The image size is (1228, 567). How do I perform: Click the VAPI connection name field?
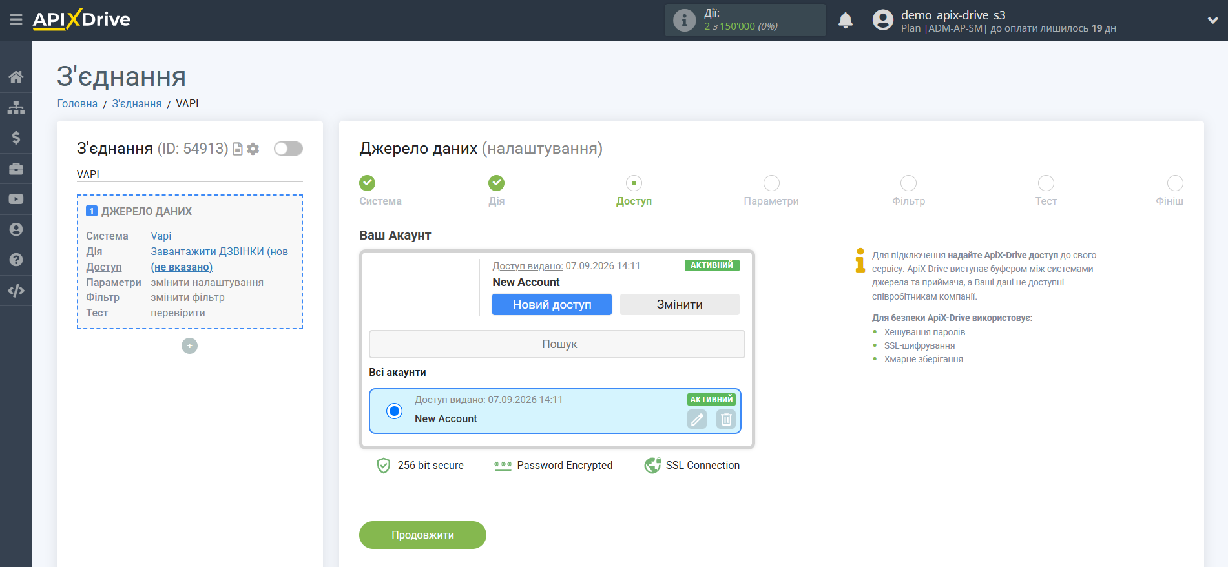[190, 174]
